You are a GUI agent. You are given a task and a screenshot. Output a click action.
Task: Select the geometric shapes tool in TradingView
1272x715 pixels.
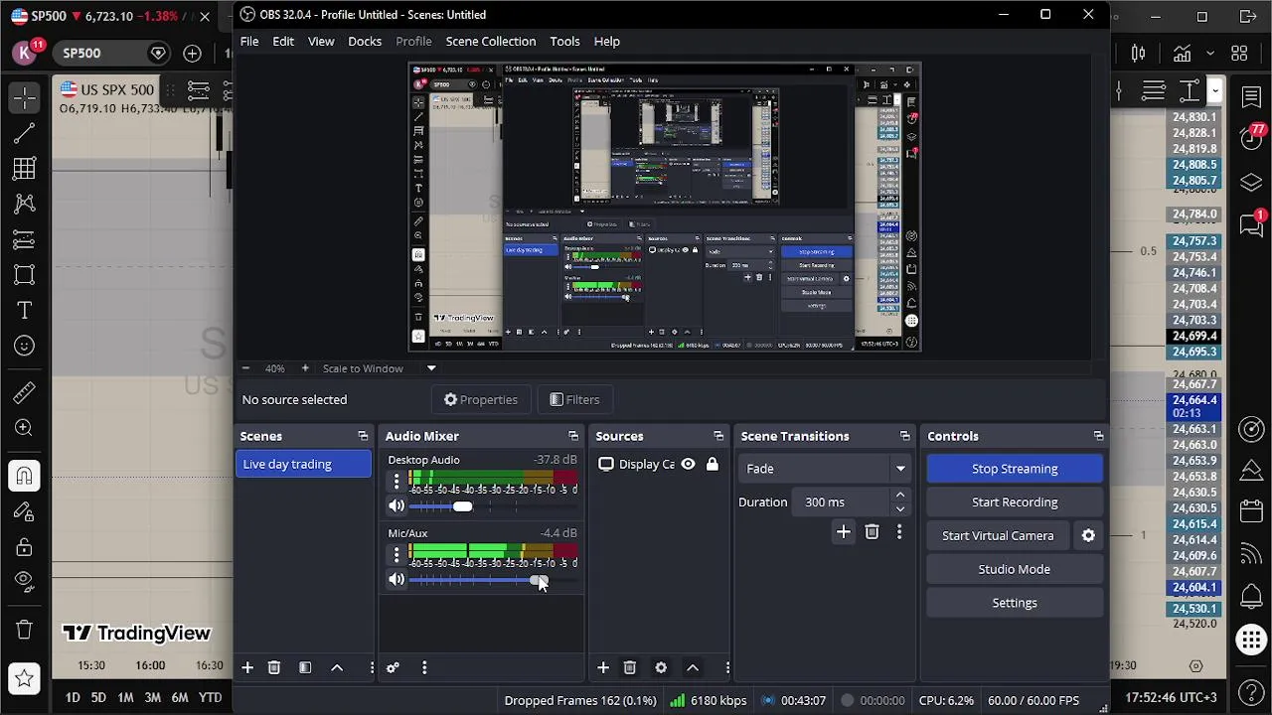point(25,275)
